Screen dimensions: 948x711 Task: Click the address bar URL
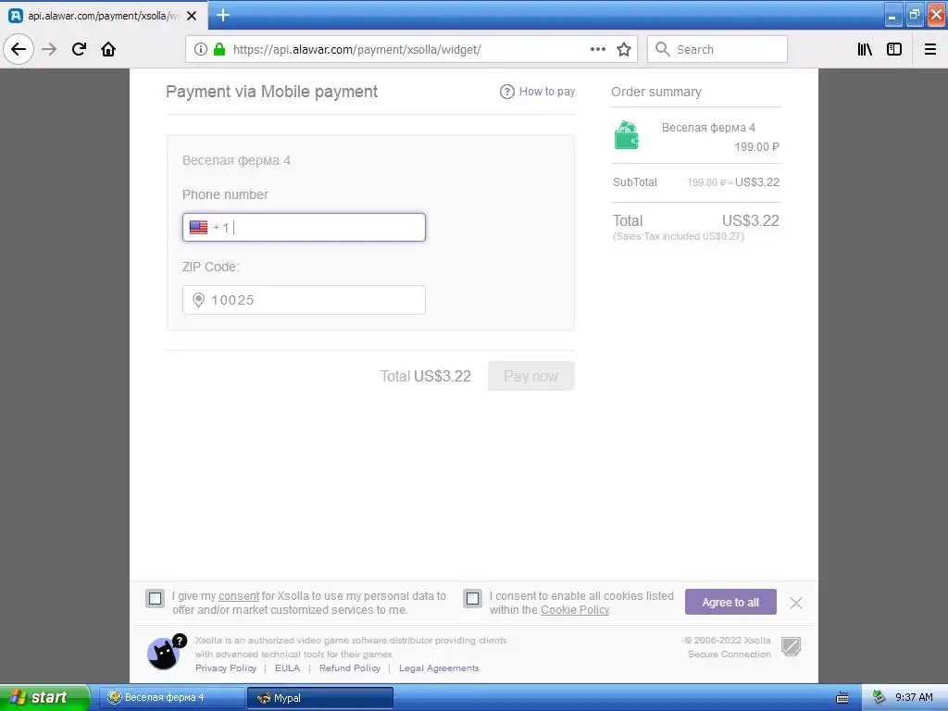(x=356, y=50)
